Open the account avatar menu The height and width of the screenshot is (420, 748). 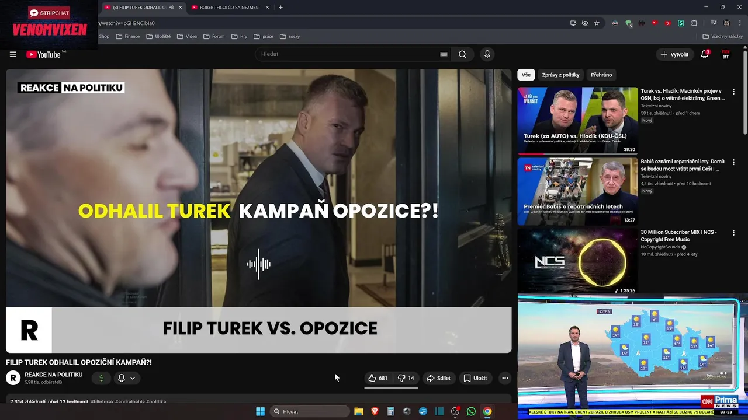click(726, 54)
